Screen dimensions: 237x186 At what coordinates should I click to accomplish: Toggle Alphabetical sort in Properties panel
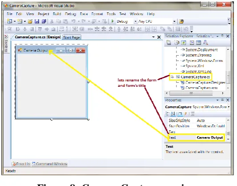(x=173, y=114)
